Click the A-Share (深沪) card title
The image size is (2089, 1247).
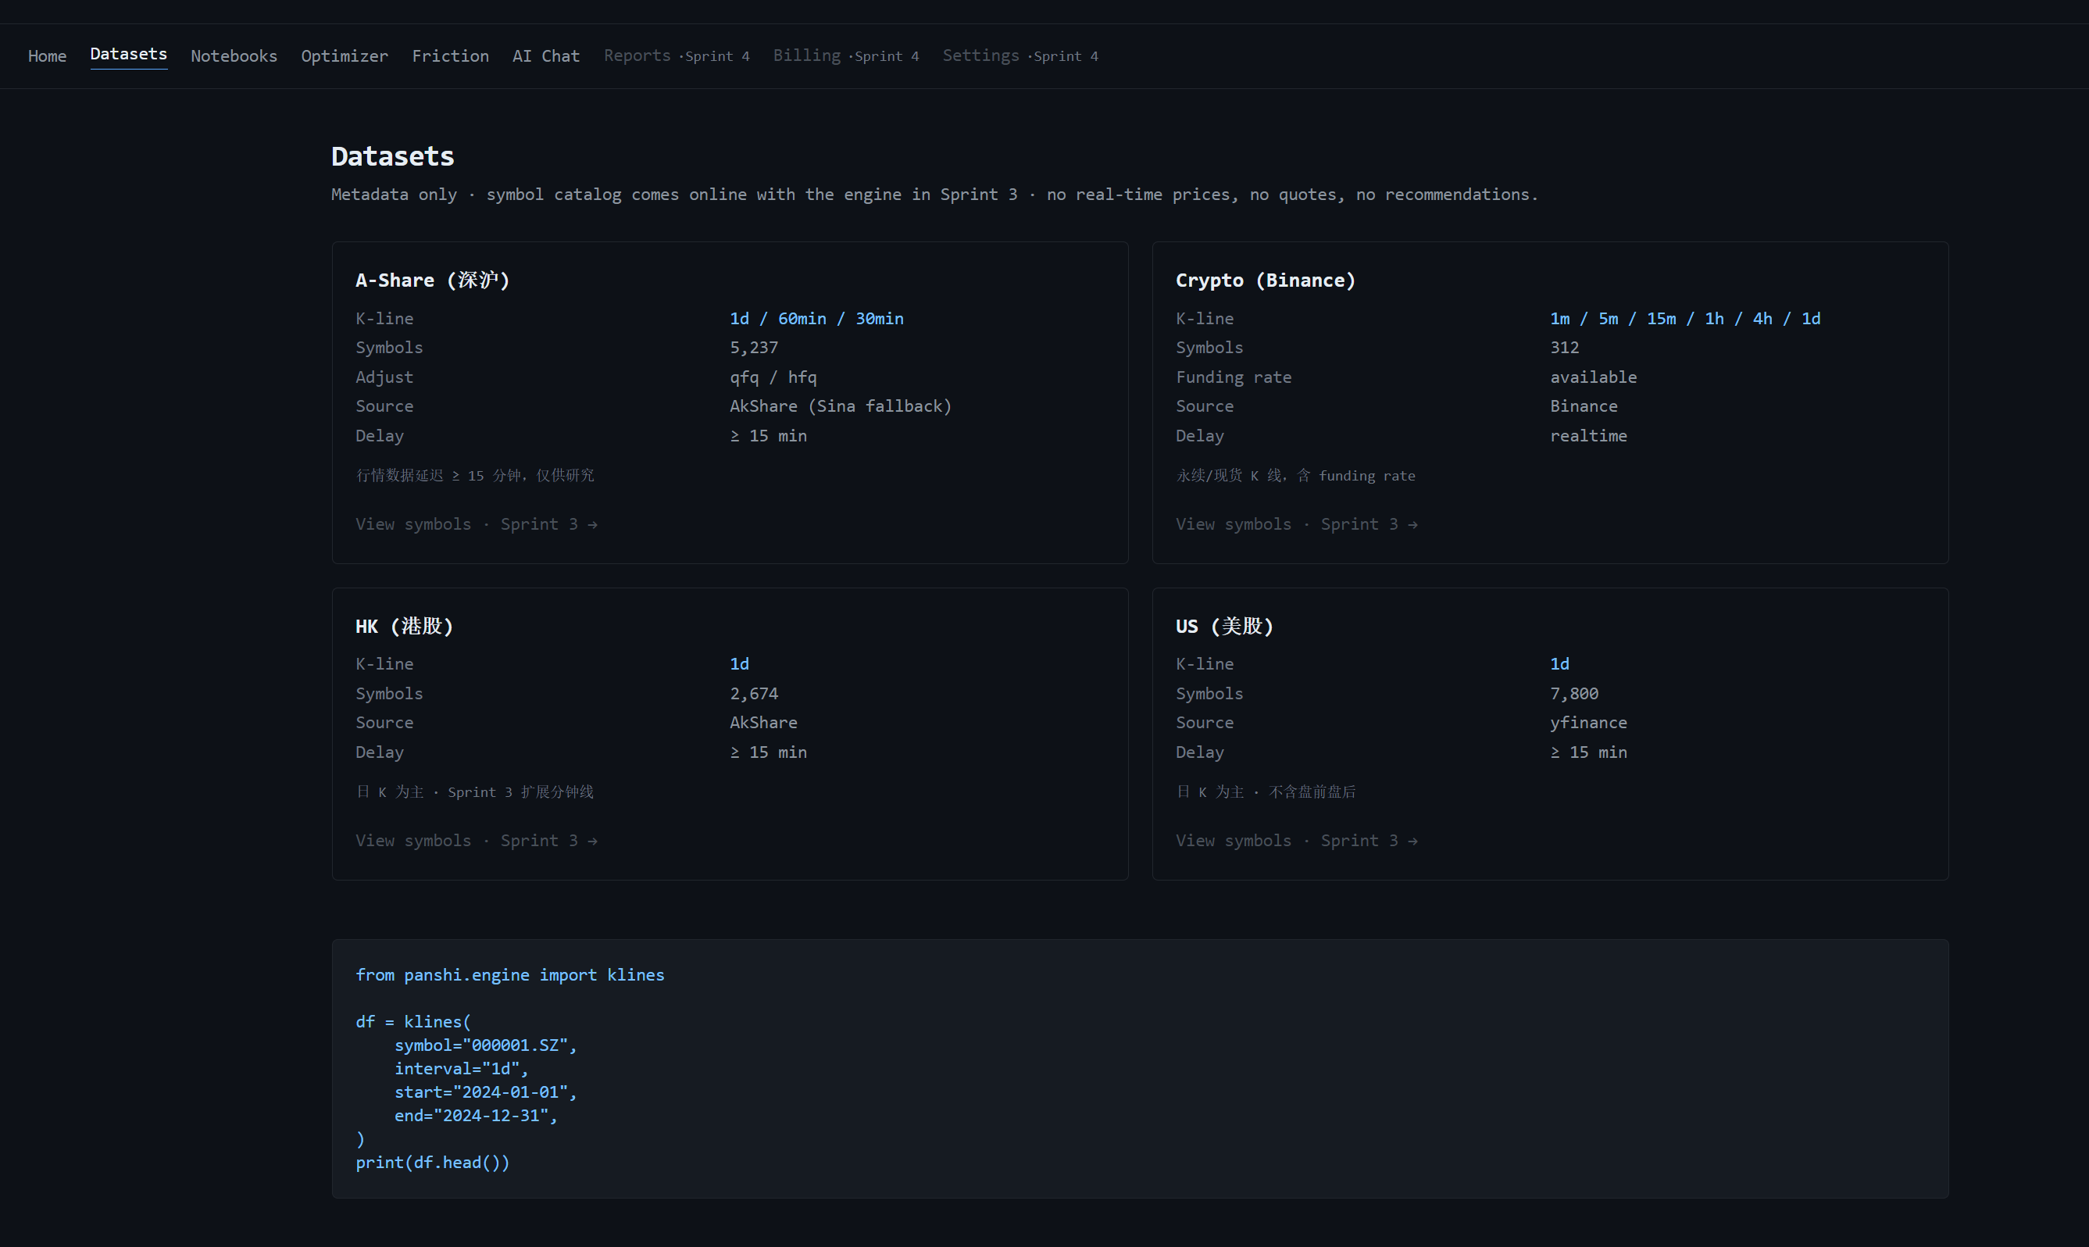tap(433, 280)
